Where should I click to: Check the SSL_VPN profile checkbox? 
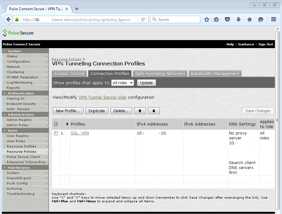56,134
